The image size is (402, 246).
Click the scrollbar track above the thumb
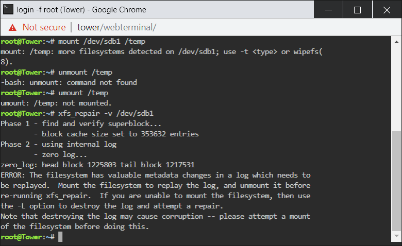396,89
